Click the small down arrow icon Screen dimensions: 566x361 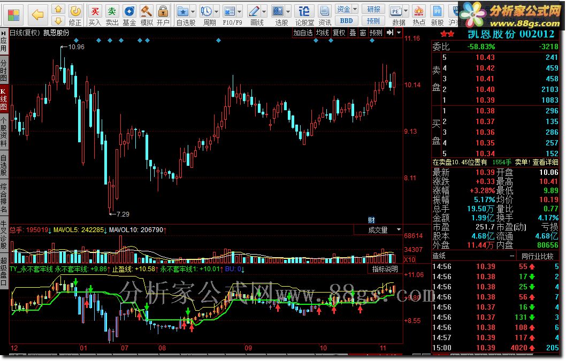click(x=58, y=20)
